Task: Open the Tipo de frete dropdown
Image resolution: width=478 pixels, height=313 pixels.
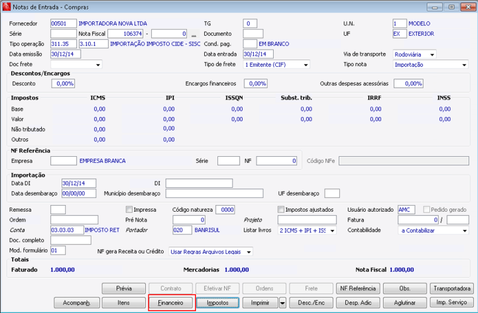Action: 306,64
